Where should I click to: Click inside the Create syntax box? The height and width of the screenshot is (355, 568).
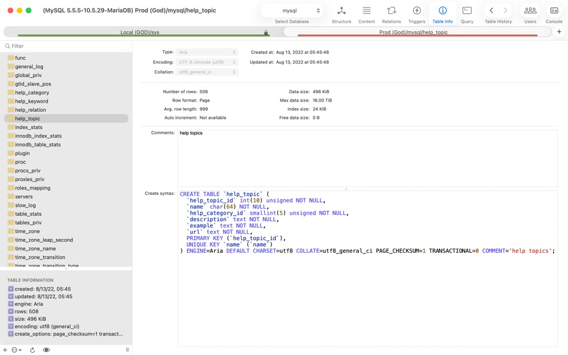coord(367,268)
